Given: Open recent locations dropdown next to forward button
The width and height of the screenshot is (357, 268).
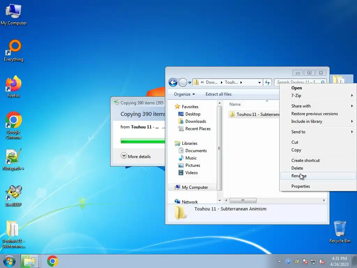Looking at the screenshot, I should pyautogui.click(x=190, y=82).
